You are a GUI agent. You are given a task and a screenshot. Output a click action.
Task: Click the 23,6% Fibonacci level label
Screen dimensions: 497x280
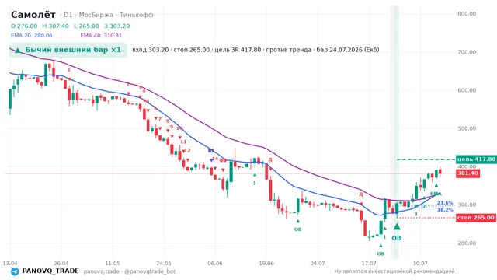(445, 203)
